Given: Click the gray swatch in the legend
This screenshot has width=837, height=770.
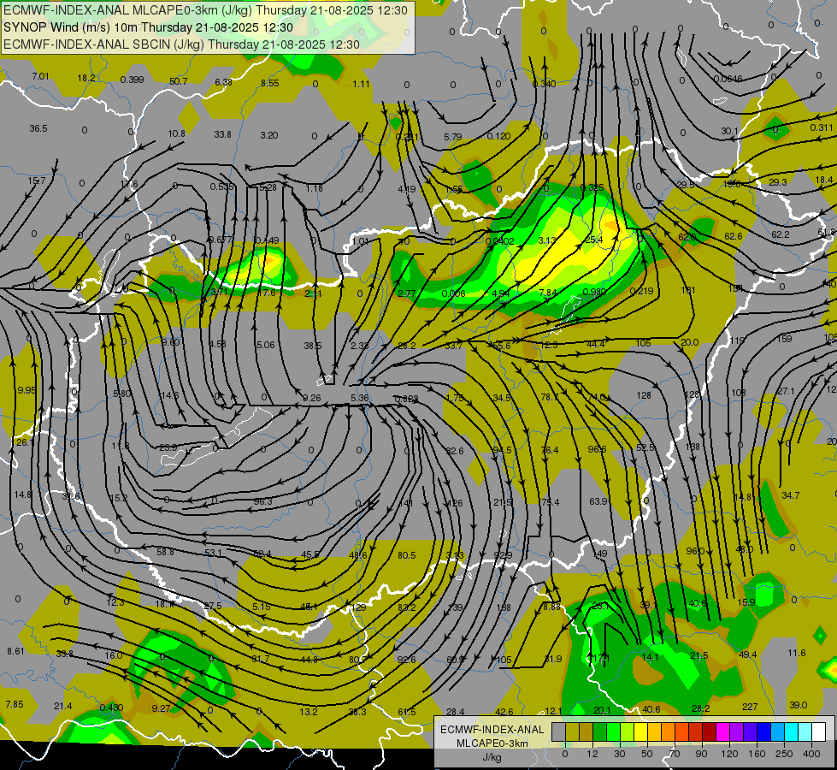Looking at the screenshot, I should point(558,731).
